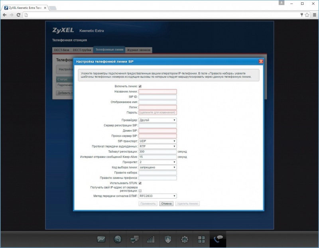The image size is (319, 248).
Task: Open the Wi-Fi signal bars section
Action: click(151, 239)
